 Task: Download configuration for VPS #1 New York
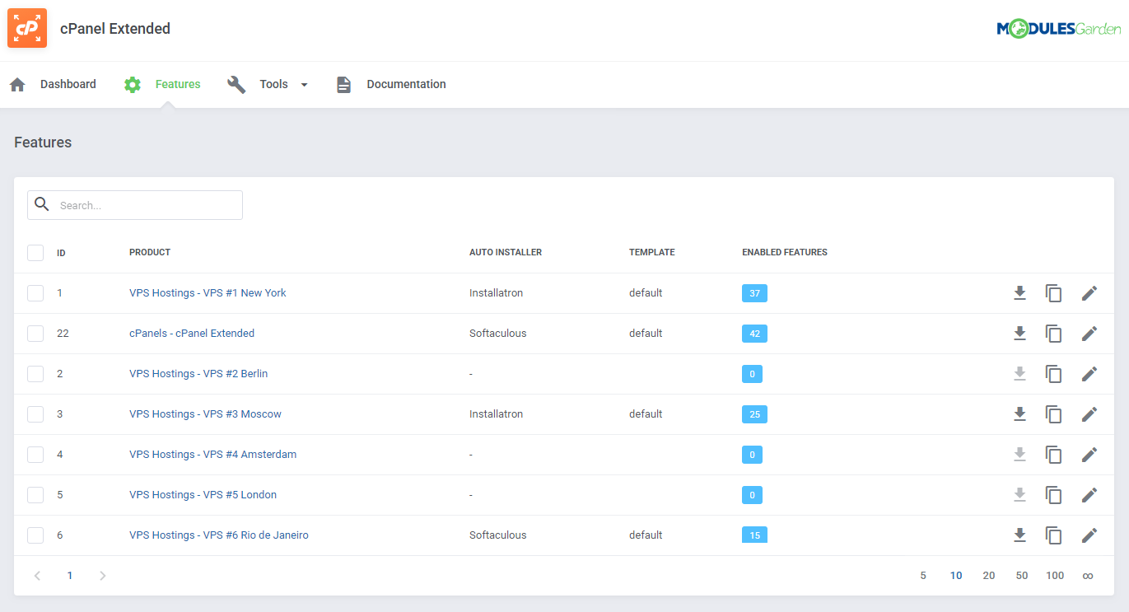pyautogui.click(x=1019, y=292)
